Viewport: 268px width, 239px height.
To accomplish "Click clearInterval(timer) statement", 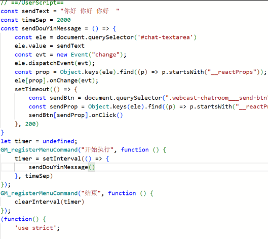I will (x=50, y=202).
